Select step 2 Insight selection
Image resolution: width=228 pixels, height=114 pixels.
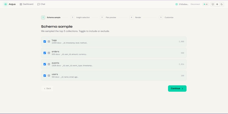click(x=80, y=17)
